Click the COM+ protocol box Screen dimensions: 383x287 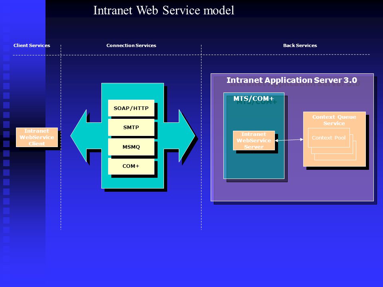click(131, 166)
